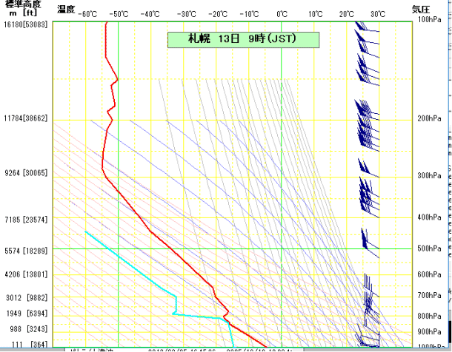Click the 5574 [18289] altitude label
The width and height of the screenshot is (452, 352).
27,251
